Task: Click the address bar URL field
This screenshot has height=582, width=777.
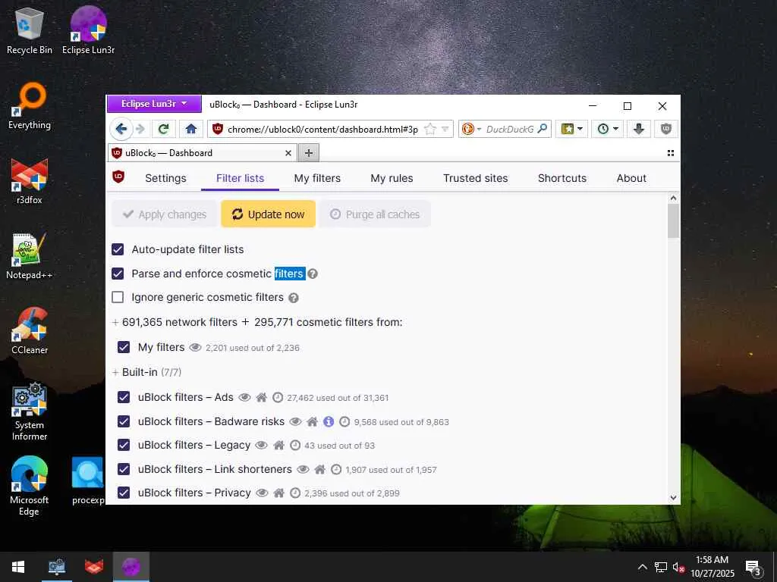Action: [322, 129]
